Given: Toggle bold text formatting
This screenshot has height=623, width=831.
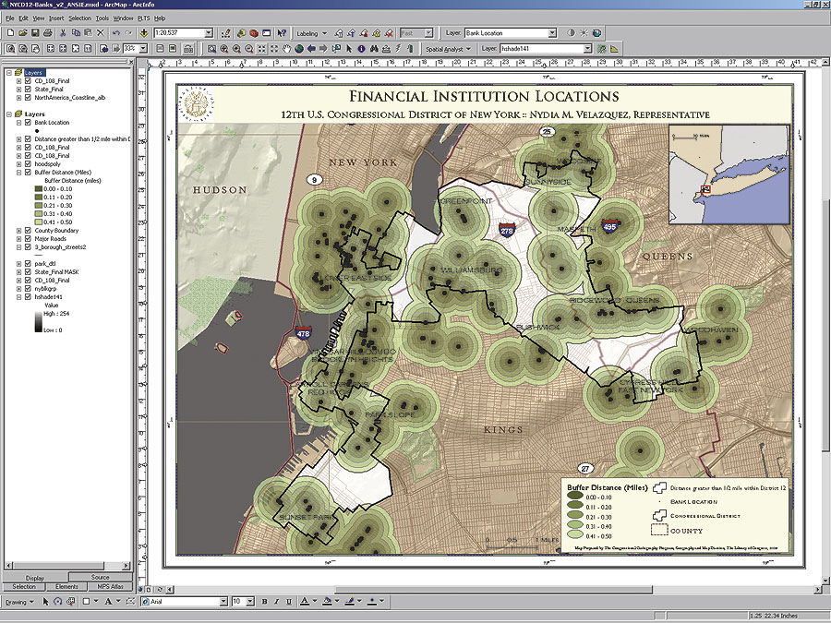Looking at the screenshot, I should click(x=264, y=602).
